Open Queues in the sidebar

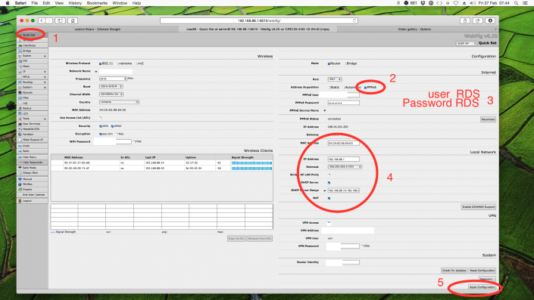point(33,92)
